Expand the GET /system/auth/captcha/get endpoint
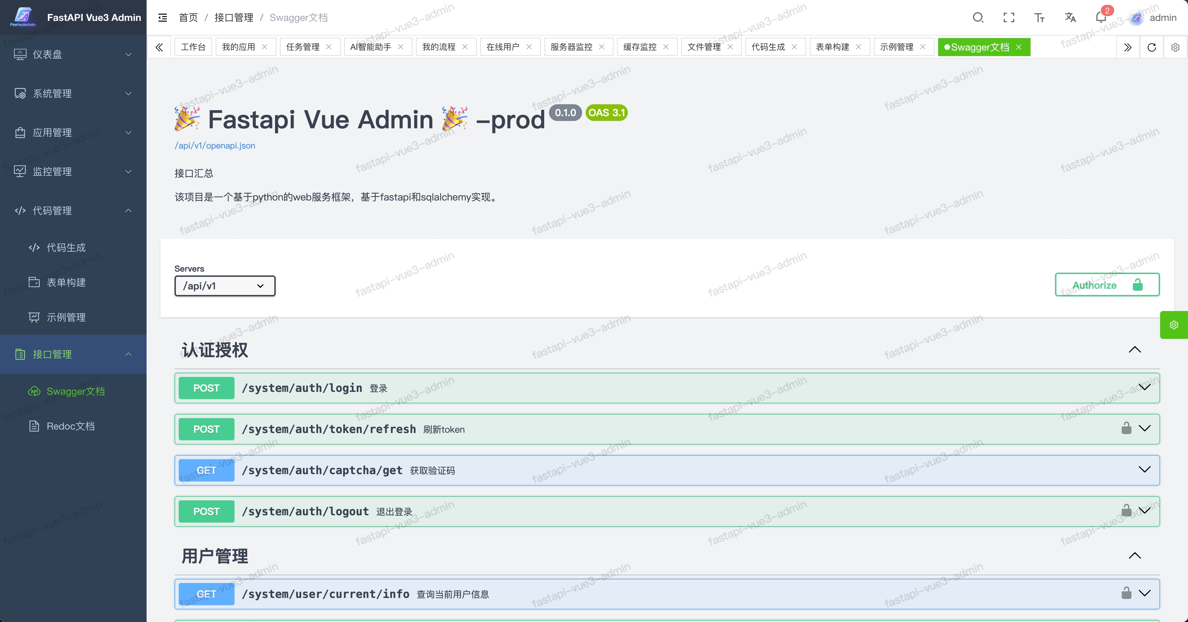 [x=667, y=470]
